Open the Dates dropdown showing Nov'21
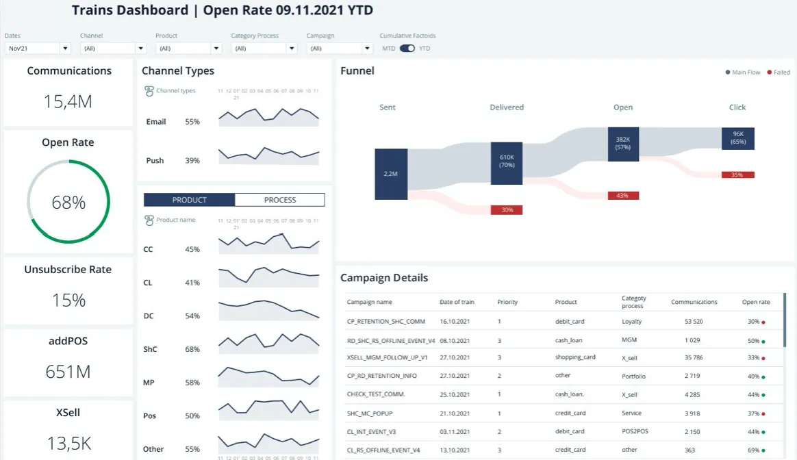797x460 pixels. [x=37, y=49]
